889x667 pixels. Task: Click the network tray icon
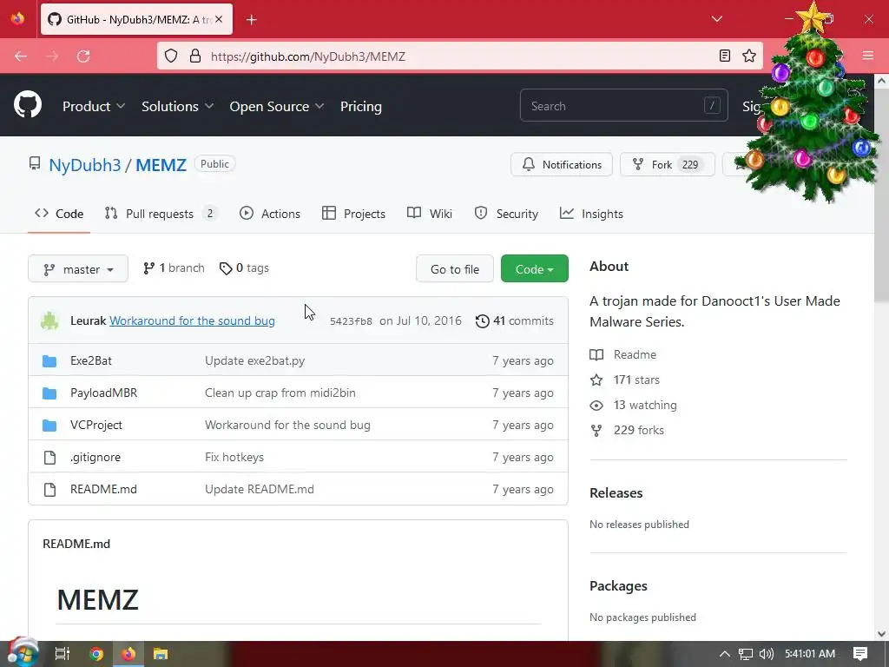pos(746,654)
